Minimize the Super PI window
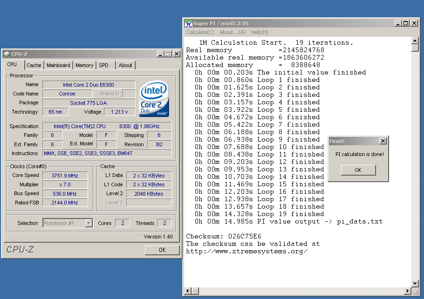Image resolution: width=424 pixels, height=299 pixels. (x=398, y=23)
